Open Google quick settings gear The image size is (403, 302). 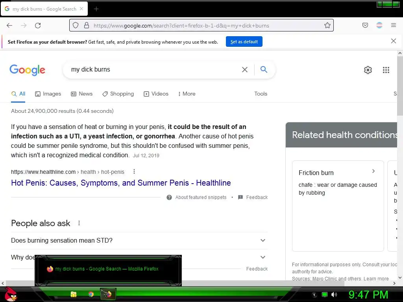[368, 70]
